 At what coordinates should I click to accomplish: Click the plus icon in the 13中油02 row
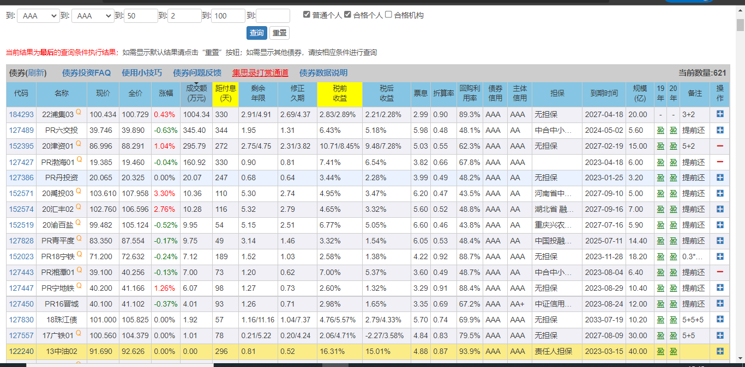pyautogui.click(x=720, y=351)
